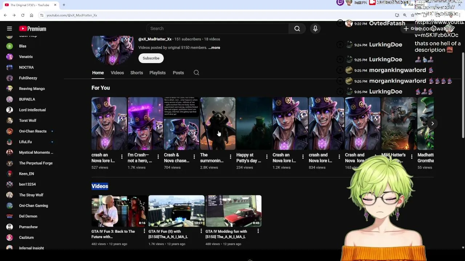Click the browser address bar URL

click(72, 15)
